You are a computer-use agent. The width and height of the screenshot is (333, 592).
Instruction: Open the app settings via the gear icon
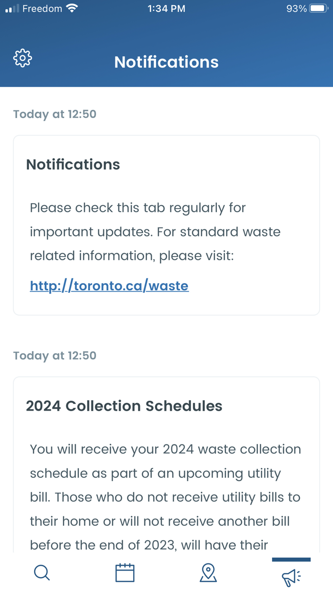click(x=22, y=58)
